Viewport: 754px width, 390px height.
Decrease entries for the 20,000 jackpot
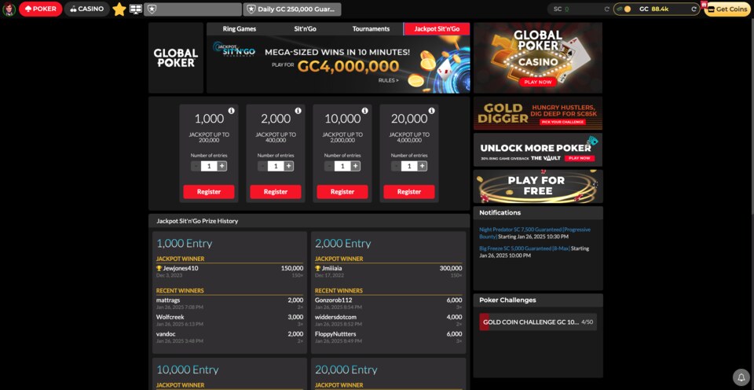[396, 166]
